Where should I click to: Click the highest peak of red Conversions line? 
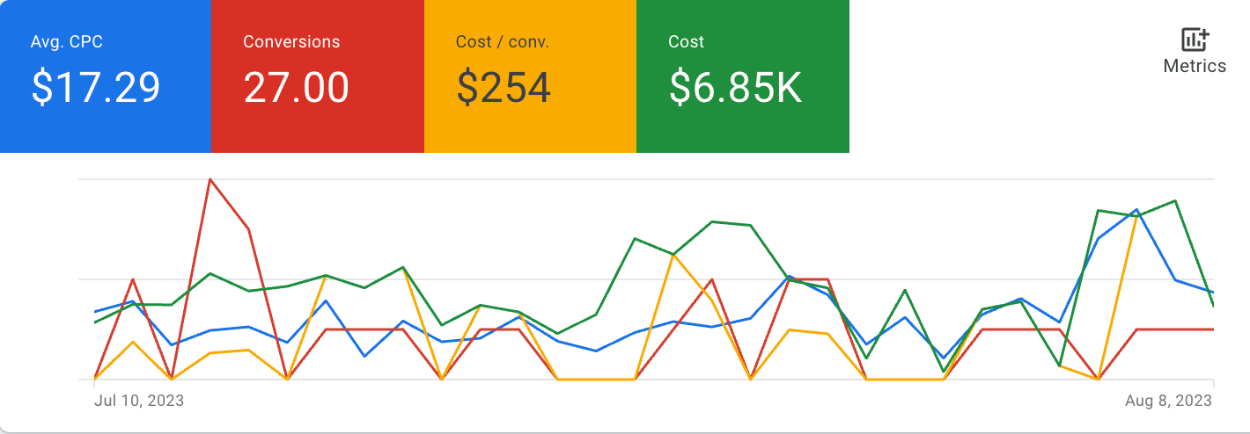coord(210,179)
